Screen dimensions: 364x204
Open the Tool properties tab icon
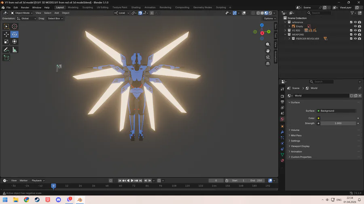point(282,89)
